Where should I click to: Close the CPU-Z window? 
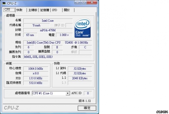(x=92, y=2)
